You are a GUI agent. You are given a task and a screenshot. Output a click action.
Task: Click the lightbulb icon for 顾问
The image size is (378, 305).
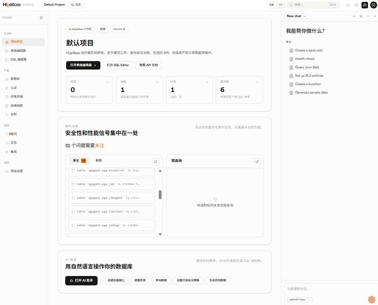click(7, 134)
